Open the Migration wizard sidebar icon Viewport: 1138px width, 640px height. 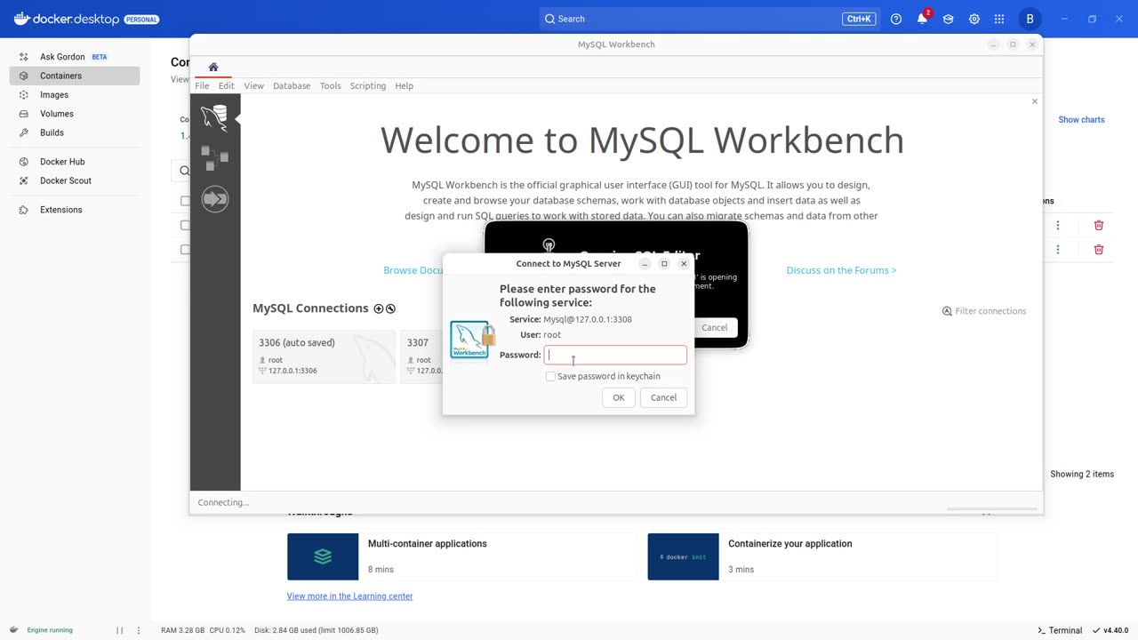coord(214,199)
